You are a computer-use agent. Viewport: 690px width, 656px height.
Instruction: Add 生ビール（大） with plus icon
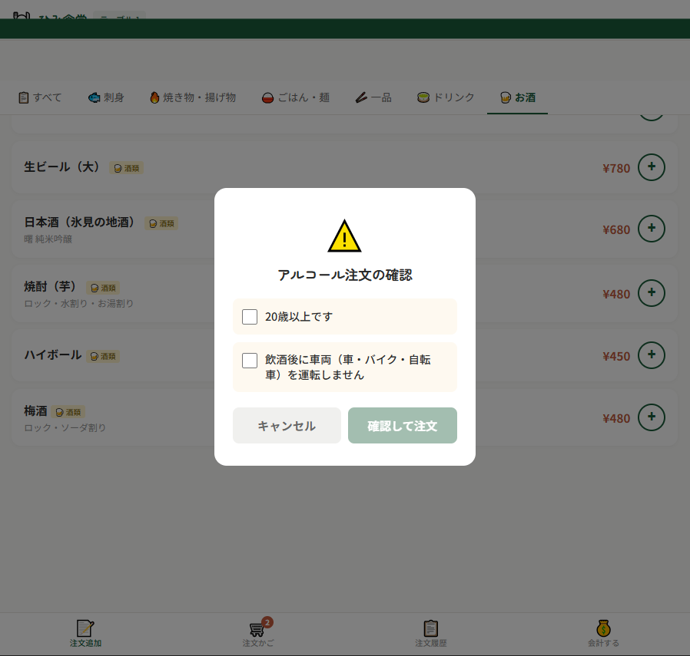point(652,167)
